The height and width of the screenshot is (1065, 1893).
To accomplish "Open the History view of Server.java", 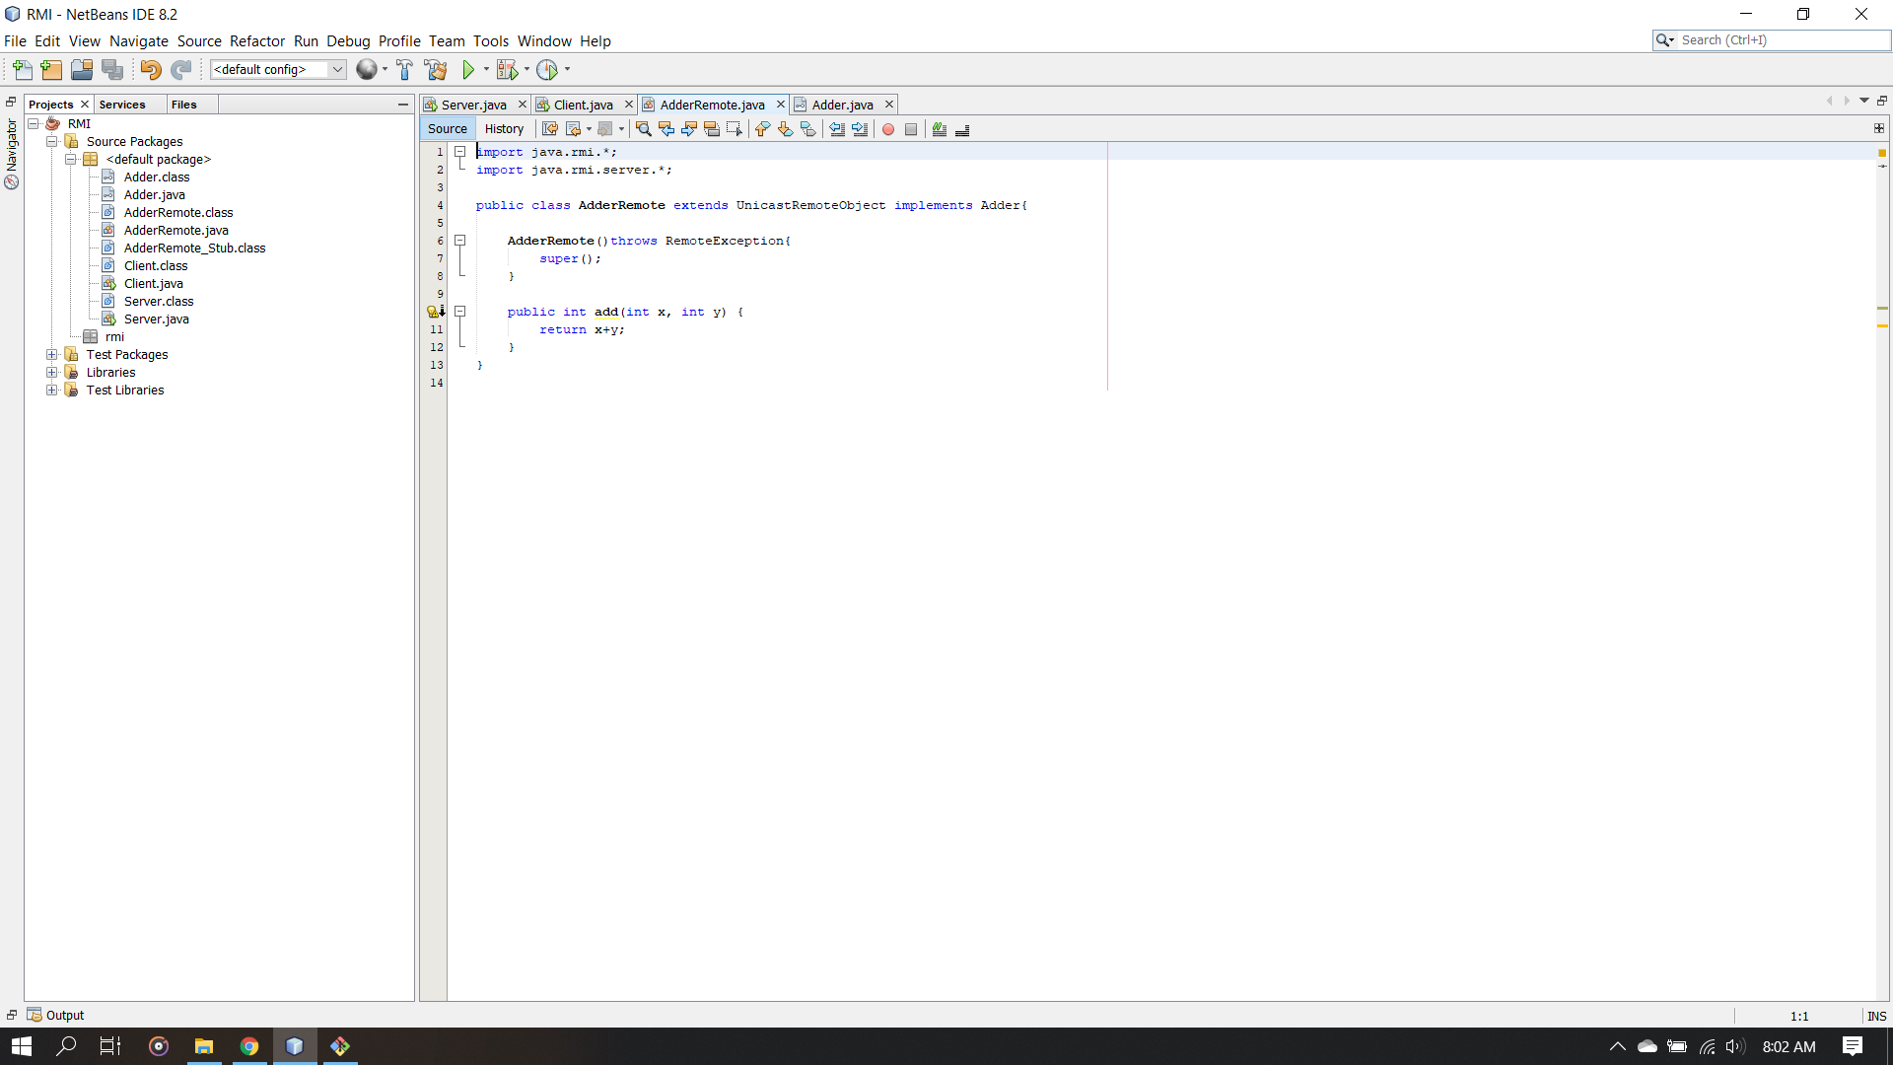I will [x=504, y=128].
